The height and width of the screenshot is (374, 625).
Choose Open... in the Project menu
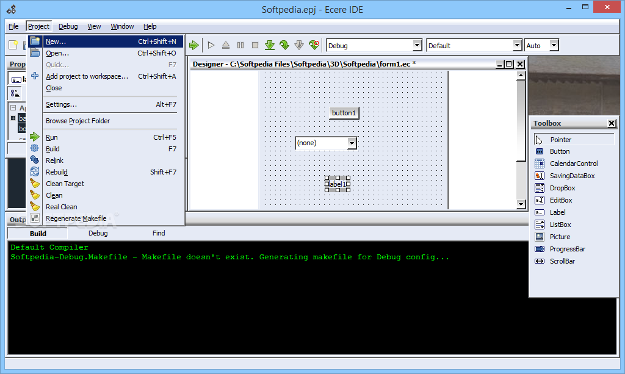coord(106,53)
